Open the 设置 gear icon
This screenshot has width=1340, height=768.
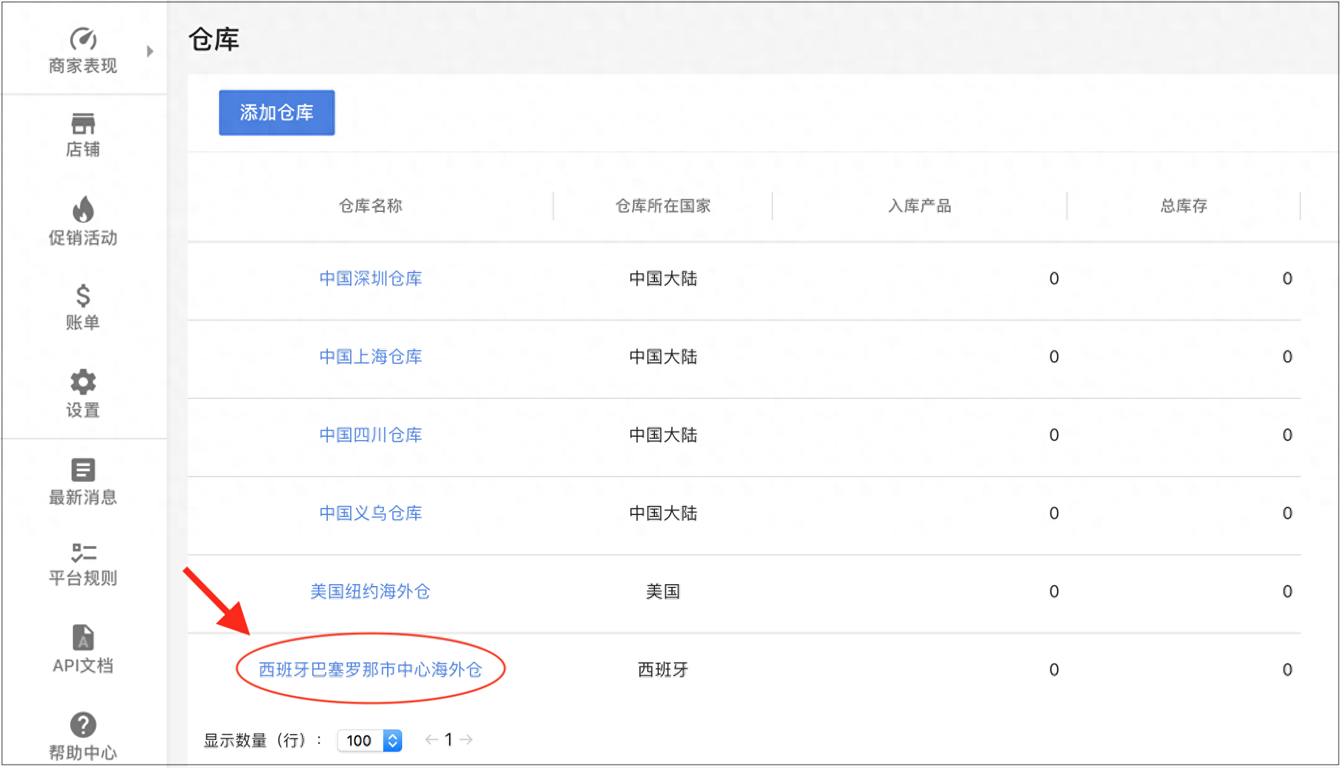pos(83,382)
